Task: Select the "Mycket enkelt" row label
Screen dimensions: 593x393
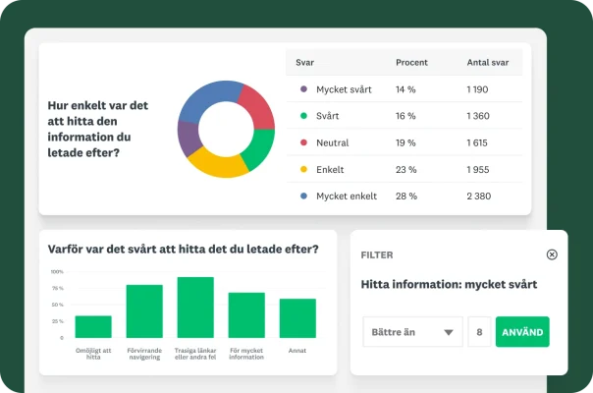Action: (x=347, y=196)
